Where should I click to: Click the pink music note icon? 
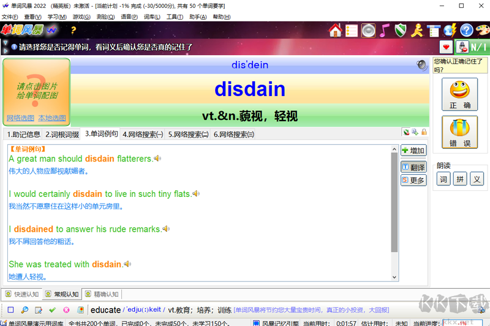pos(384,30)
